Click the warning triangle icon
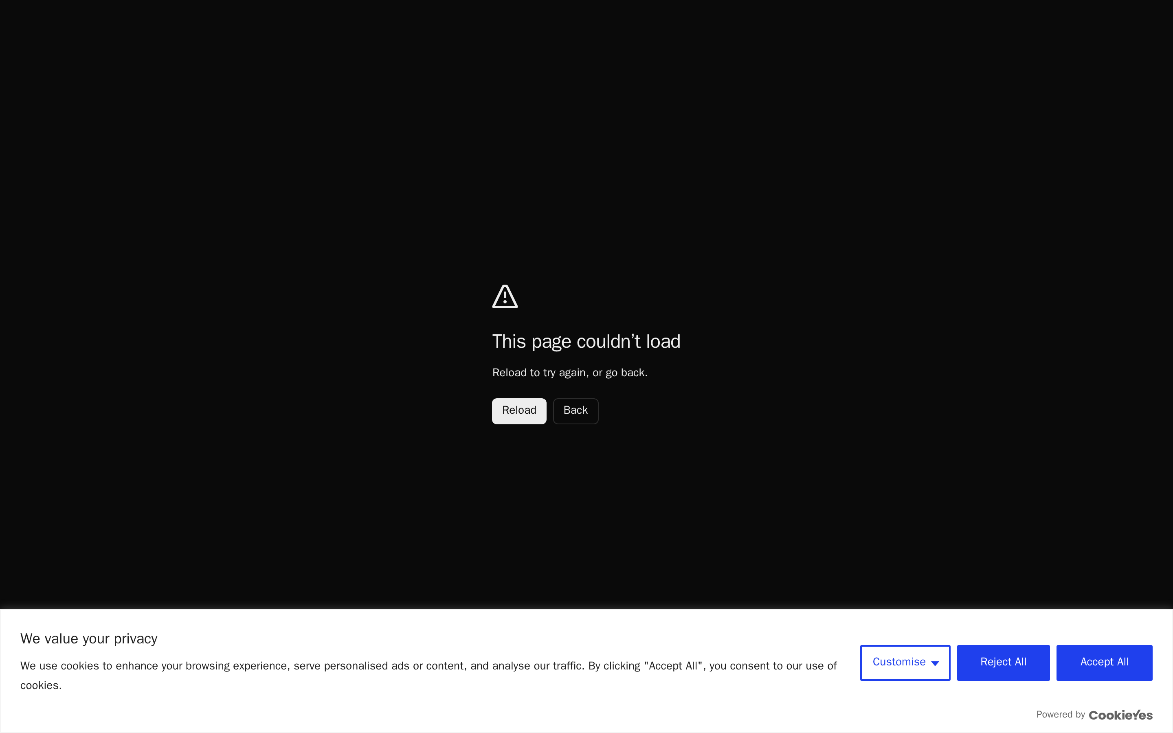The height and width of the screenshot is (733, 1173). tap(505, 297)
